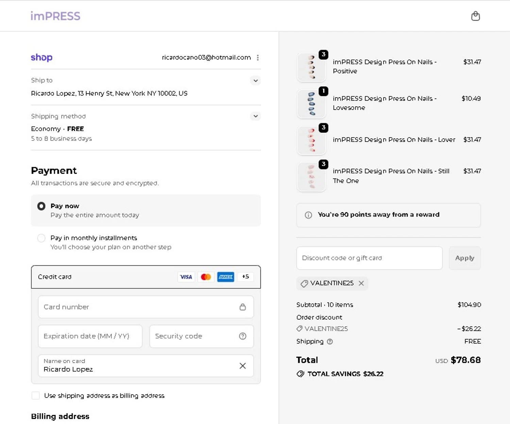Click discount tag icon in Order discount row
This screenshot has width=510, height=424.
[300, 329]
